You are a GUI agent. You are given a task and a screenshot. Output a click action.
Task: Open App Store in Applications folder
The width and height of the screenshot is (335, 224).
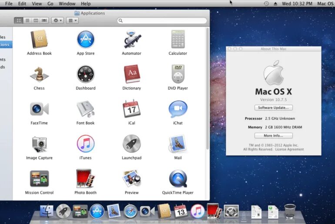[85, 40]
